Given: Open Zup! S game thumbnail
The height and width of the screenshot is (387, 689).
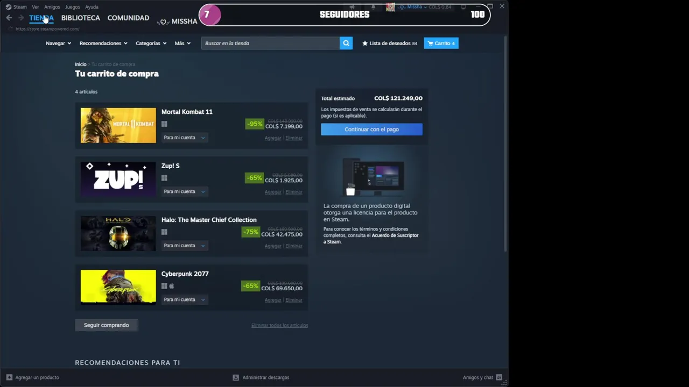Looking at the screenshot, I should [x=118, y=180].
